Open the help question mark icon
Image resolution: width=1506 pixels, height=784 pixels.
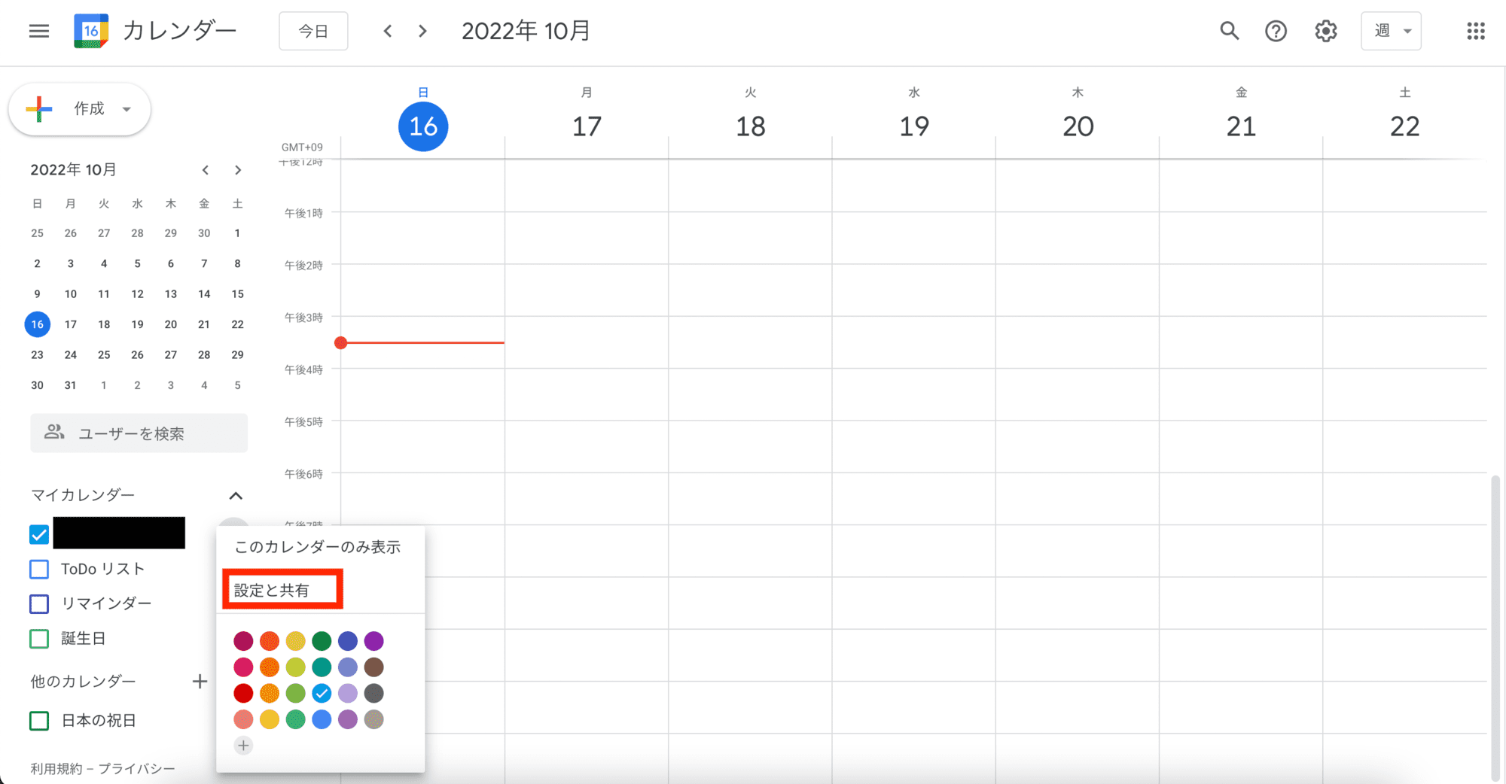click(1276, 31)
